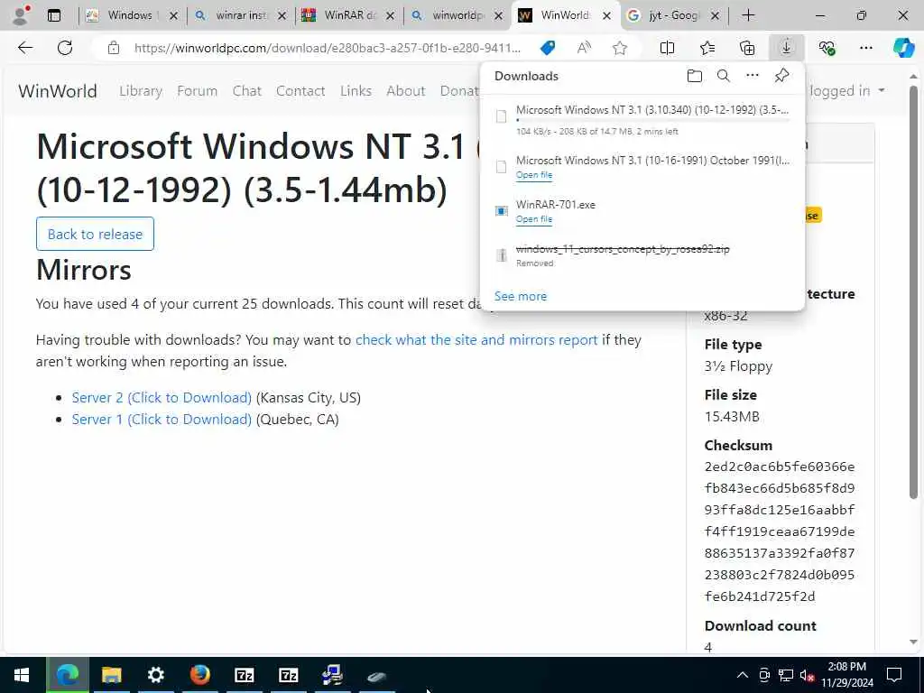Open the Library menu item
This screenshot has height=693, width=924.
141,91
